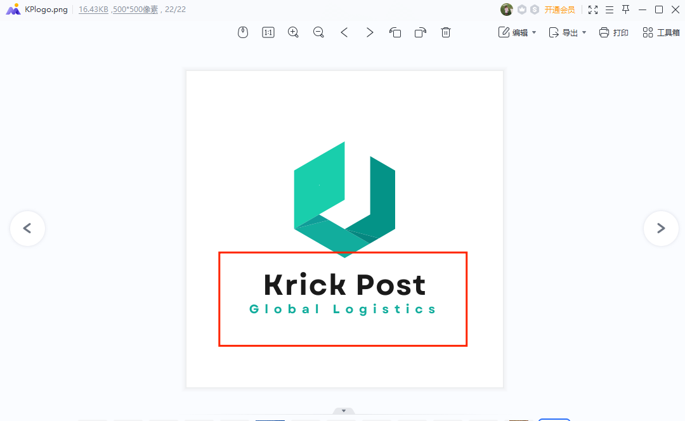Click the 500*500像素 dimensions info
The image size is (685, 421).
point(136,10)
